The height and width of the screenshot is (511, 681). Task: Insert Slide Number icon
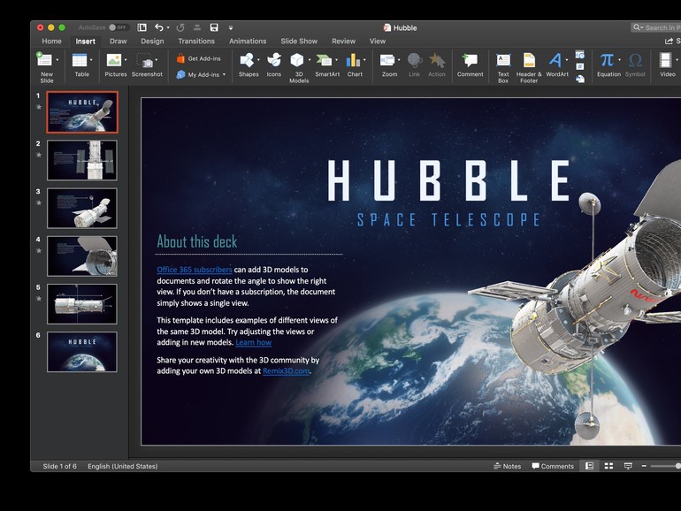(580, 66)
